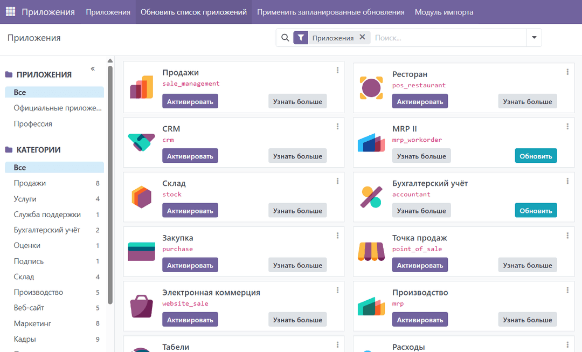This screenshot has width=582, height=352.
Task: Click Узнать больше on the Ресторан card
Action: pos(528,101)
